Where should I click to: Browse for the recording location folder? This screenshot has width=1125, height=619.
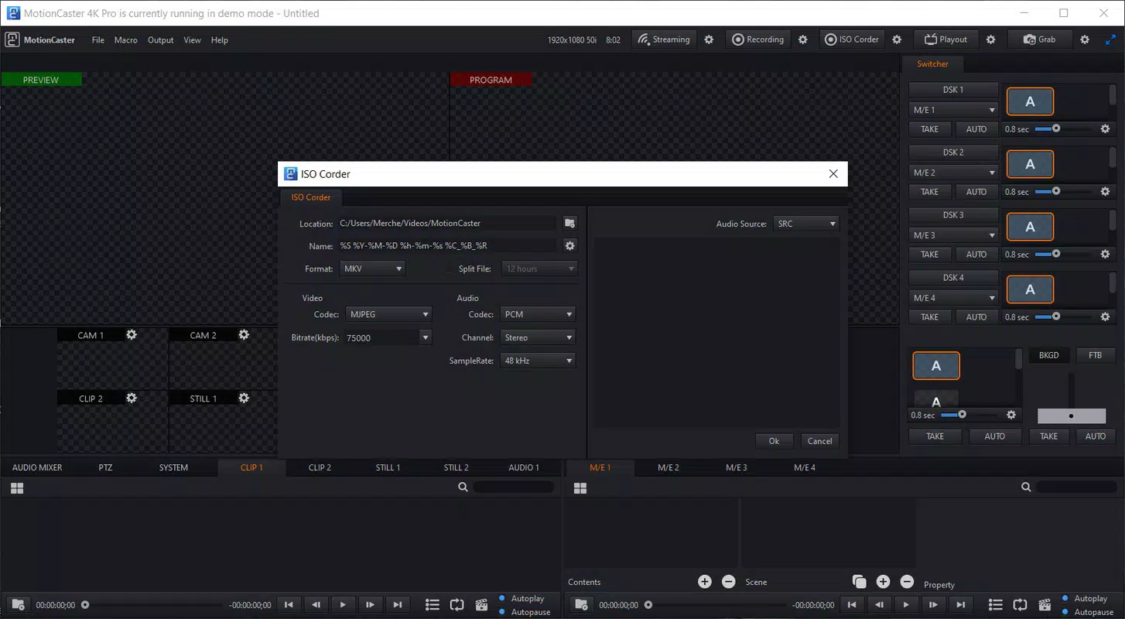tap(570, 224)
